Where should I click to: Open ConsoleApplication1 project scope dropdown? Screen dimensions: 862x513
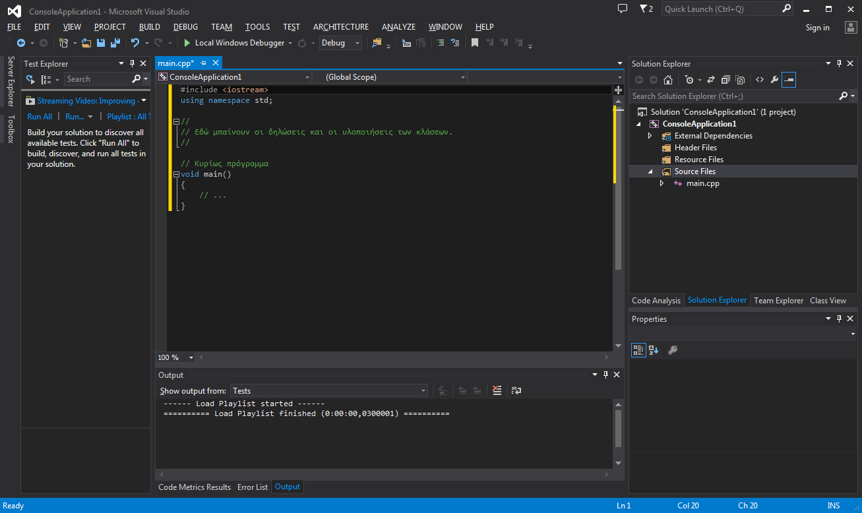pyautogui.click(x=234, y=77)
